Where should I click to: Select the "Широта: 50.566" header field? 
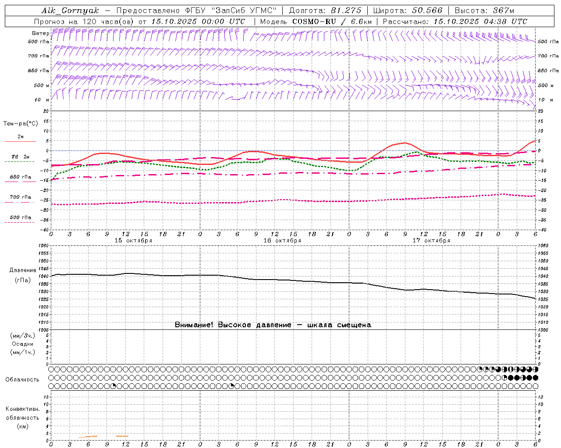pyautogui.click(x=408, y=10)
